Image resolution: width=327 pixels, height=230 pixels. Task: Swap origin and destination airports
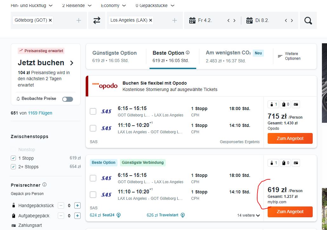pos(97,20)
